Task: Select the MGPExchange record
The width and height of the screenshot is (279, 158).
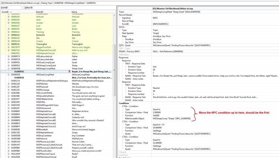Action: tap(43, 90)
